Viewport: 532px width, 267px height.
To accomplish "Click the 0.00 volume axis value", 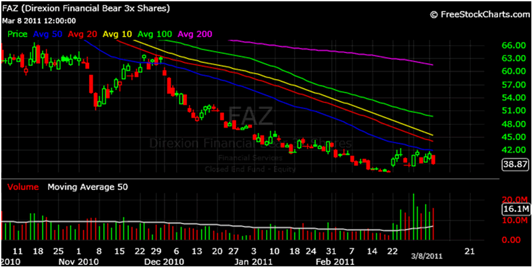I will pos(511,240).
